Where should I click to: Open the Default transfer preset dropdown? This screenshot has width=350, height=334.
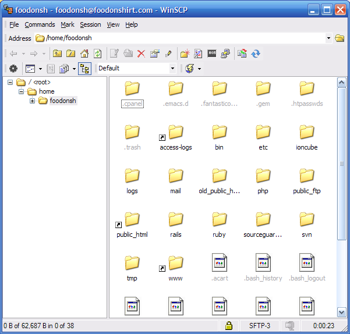point(172,68)
